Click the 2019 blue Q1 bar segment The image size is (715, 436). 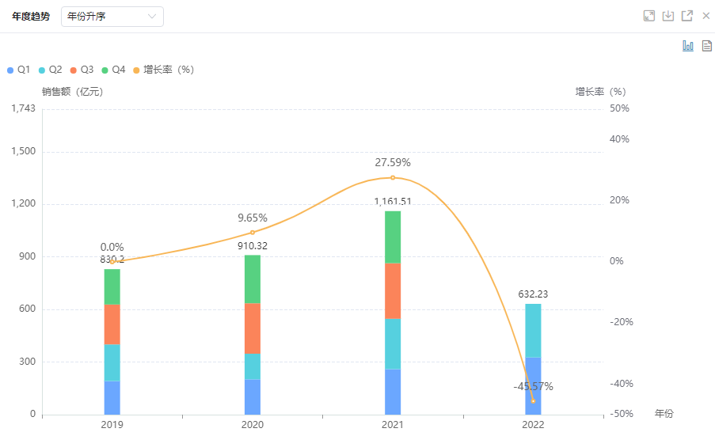(112, 397)
